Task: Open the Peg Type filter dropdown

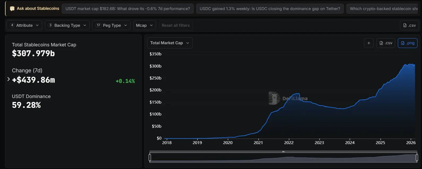Action: (x=111, y=25)
